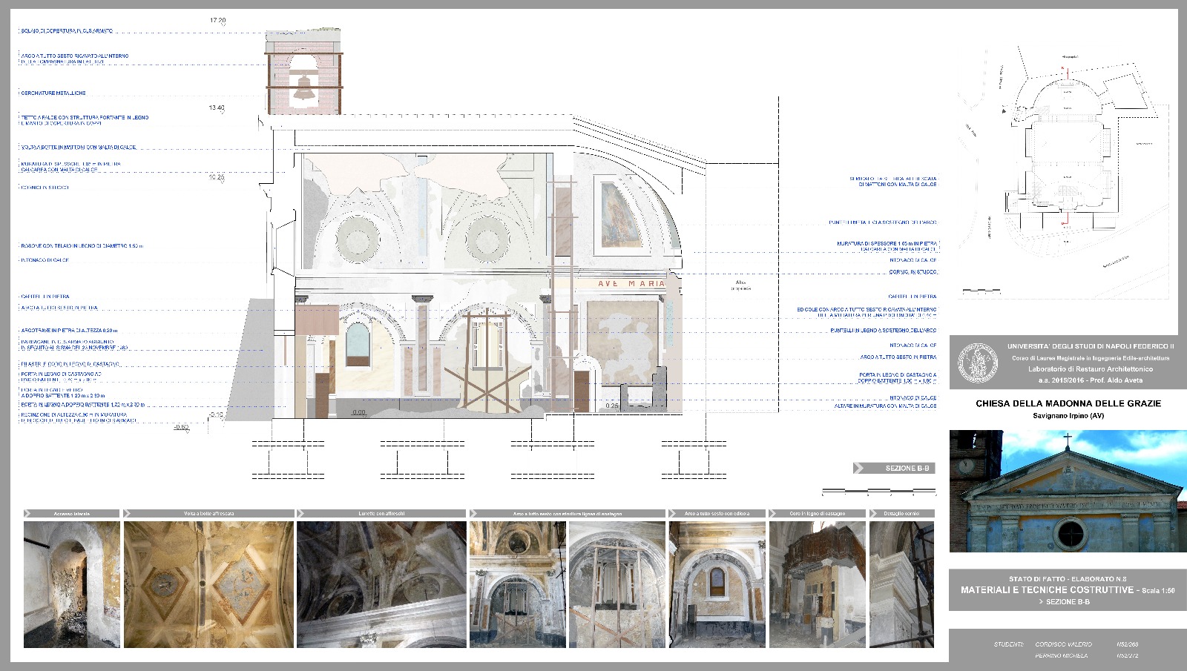Open the 'Dettaglio cornici' photo

(x=901, y=584)
